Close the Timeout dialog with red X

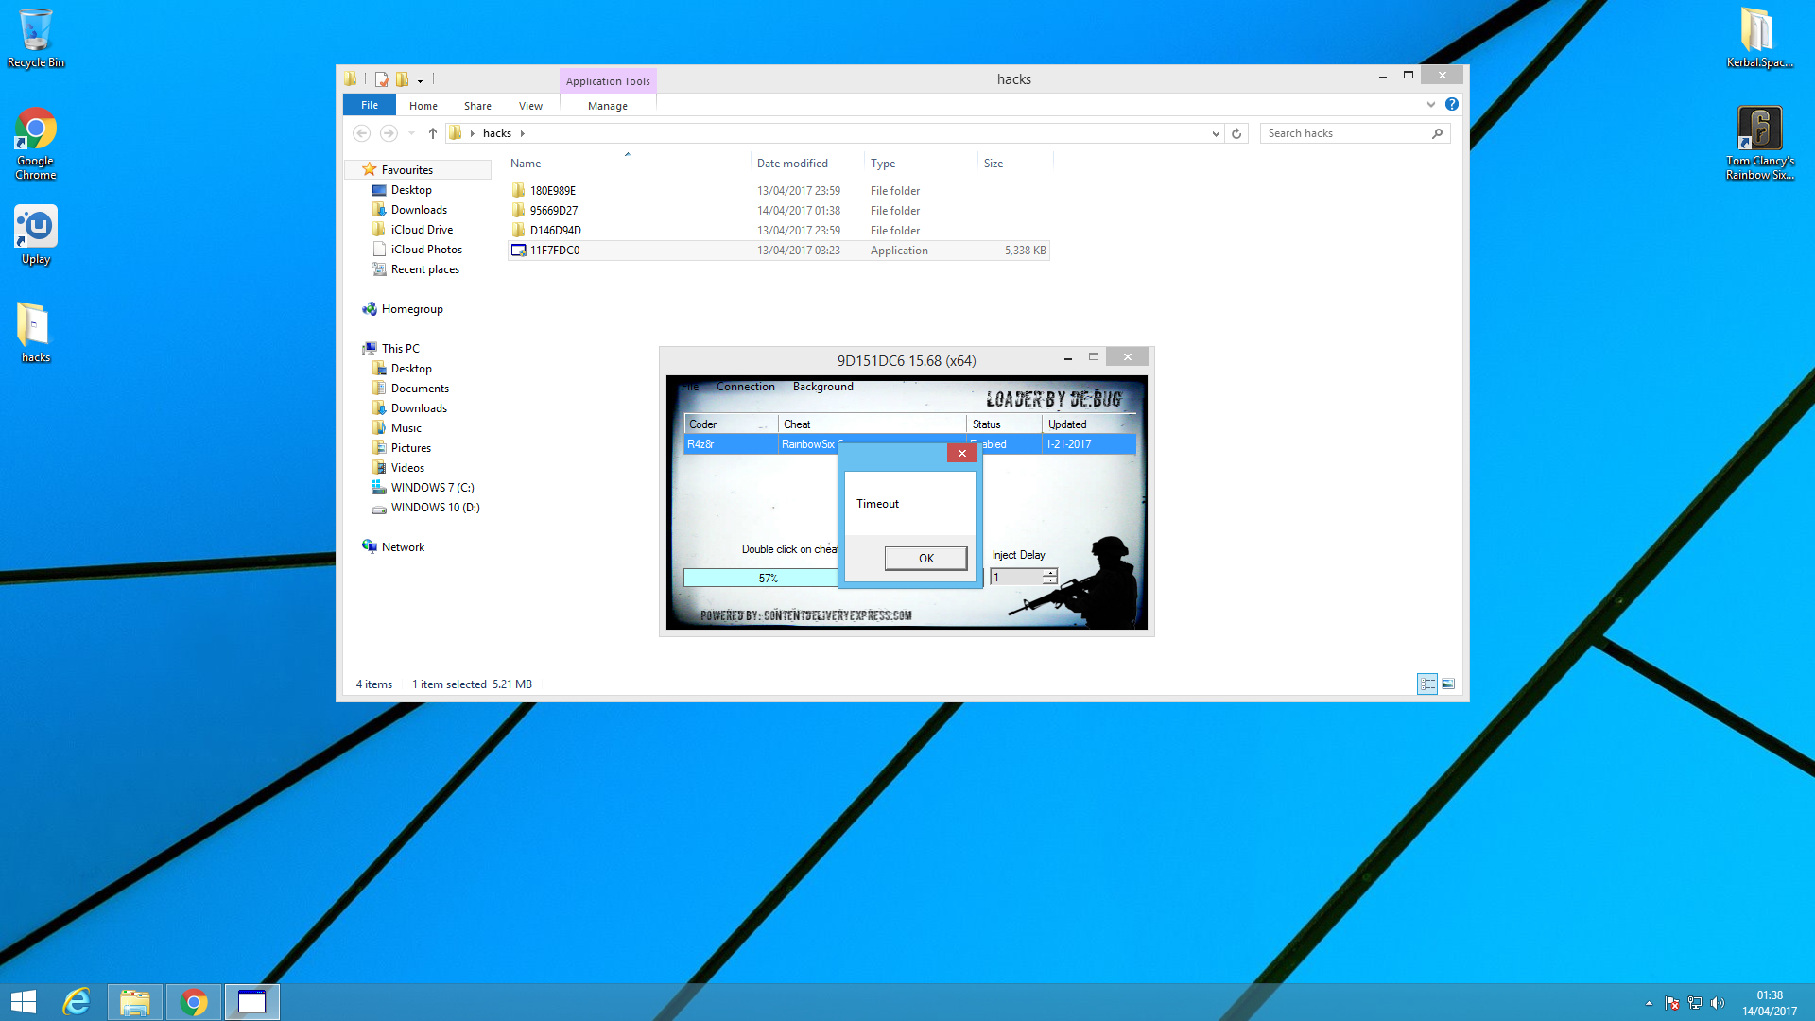pyautogui.click(x=961, y=454)
